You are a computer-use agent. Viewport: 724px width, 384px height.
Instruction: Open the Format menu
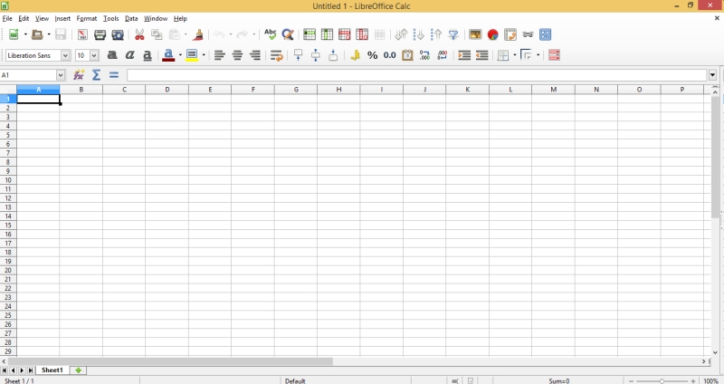[x=87, y=18]
